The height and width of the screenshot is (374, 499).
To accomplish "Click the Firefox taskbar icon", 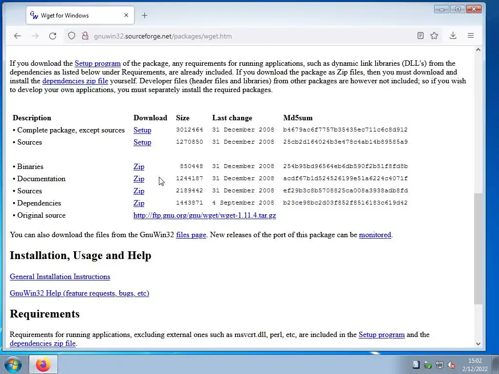I will pyautogui.click(x=43, y=364).
